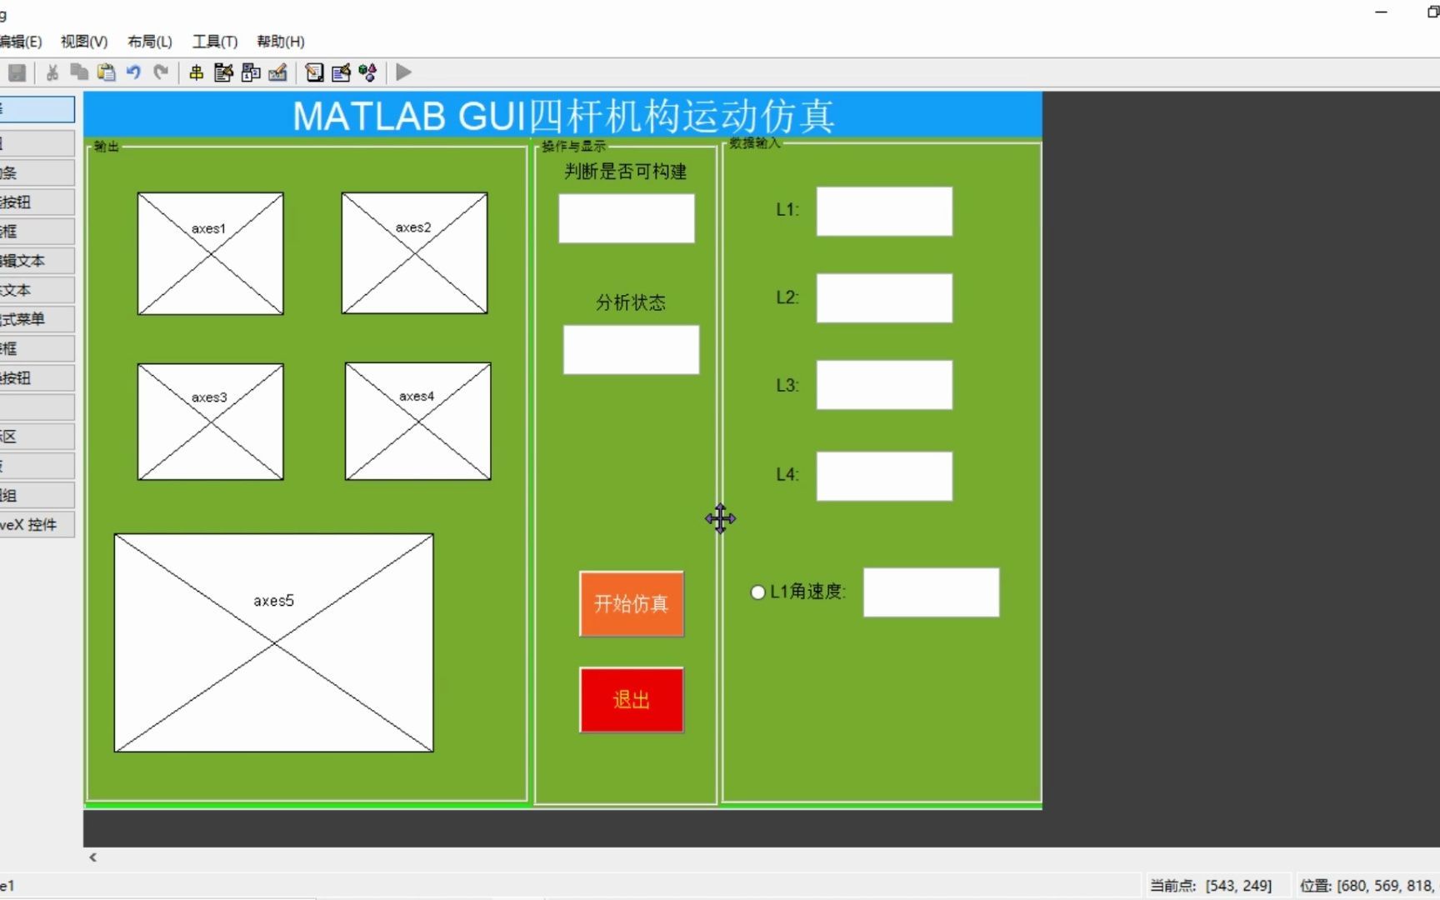
Task: Choose the editable text (辑文本) palette tool
Action: coord(37,261)
